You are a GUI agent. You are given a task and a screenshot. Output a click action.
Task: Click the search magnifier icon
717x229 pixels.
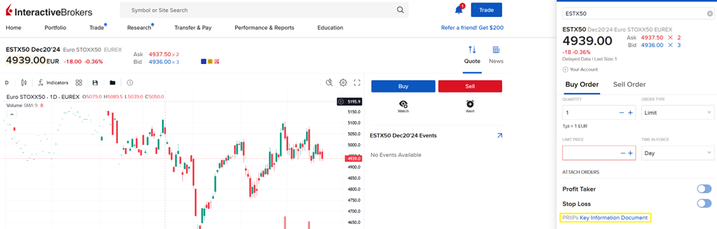click(400, 10)
